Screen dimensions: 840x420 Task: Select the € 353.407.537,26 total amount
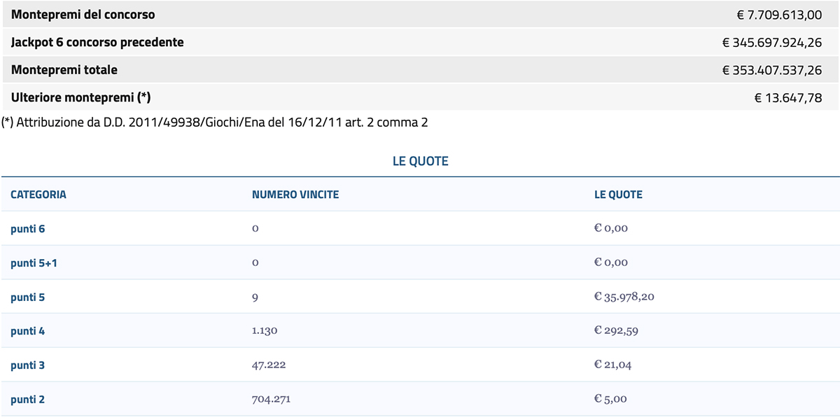pyautogui.click(x=772, y=70)
